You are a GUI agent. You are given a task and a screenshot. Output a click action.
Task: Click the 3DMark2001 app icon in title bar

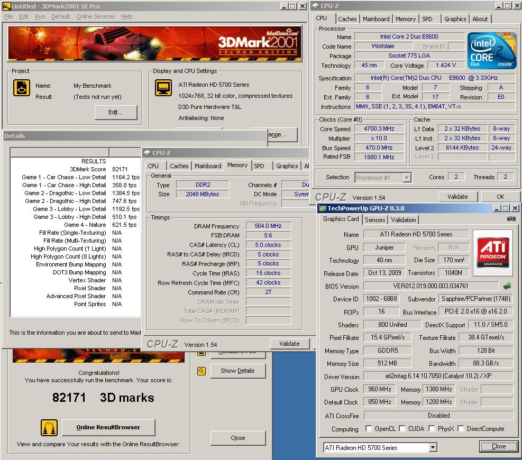click(x=7, y=6)
